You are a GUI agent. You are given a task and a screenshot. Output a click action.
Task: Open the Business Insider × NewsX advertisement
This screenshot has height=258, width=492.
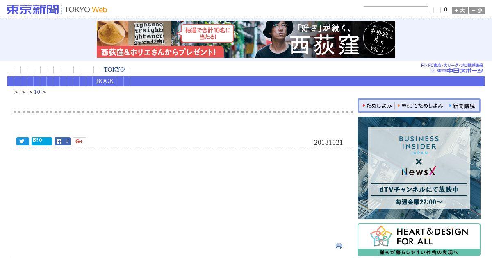pos(419,168)
